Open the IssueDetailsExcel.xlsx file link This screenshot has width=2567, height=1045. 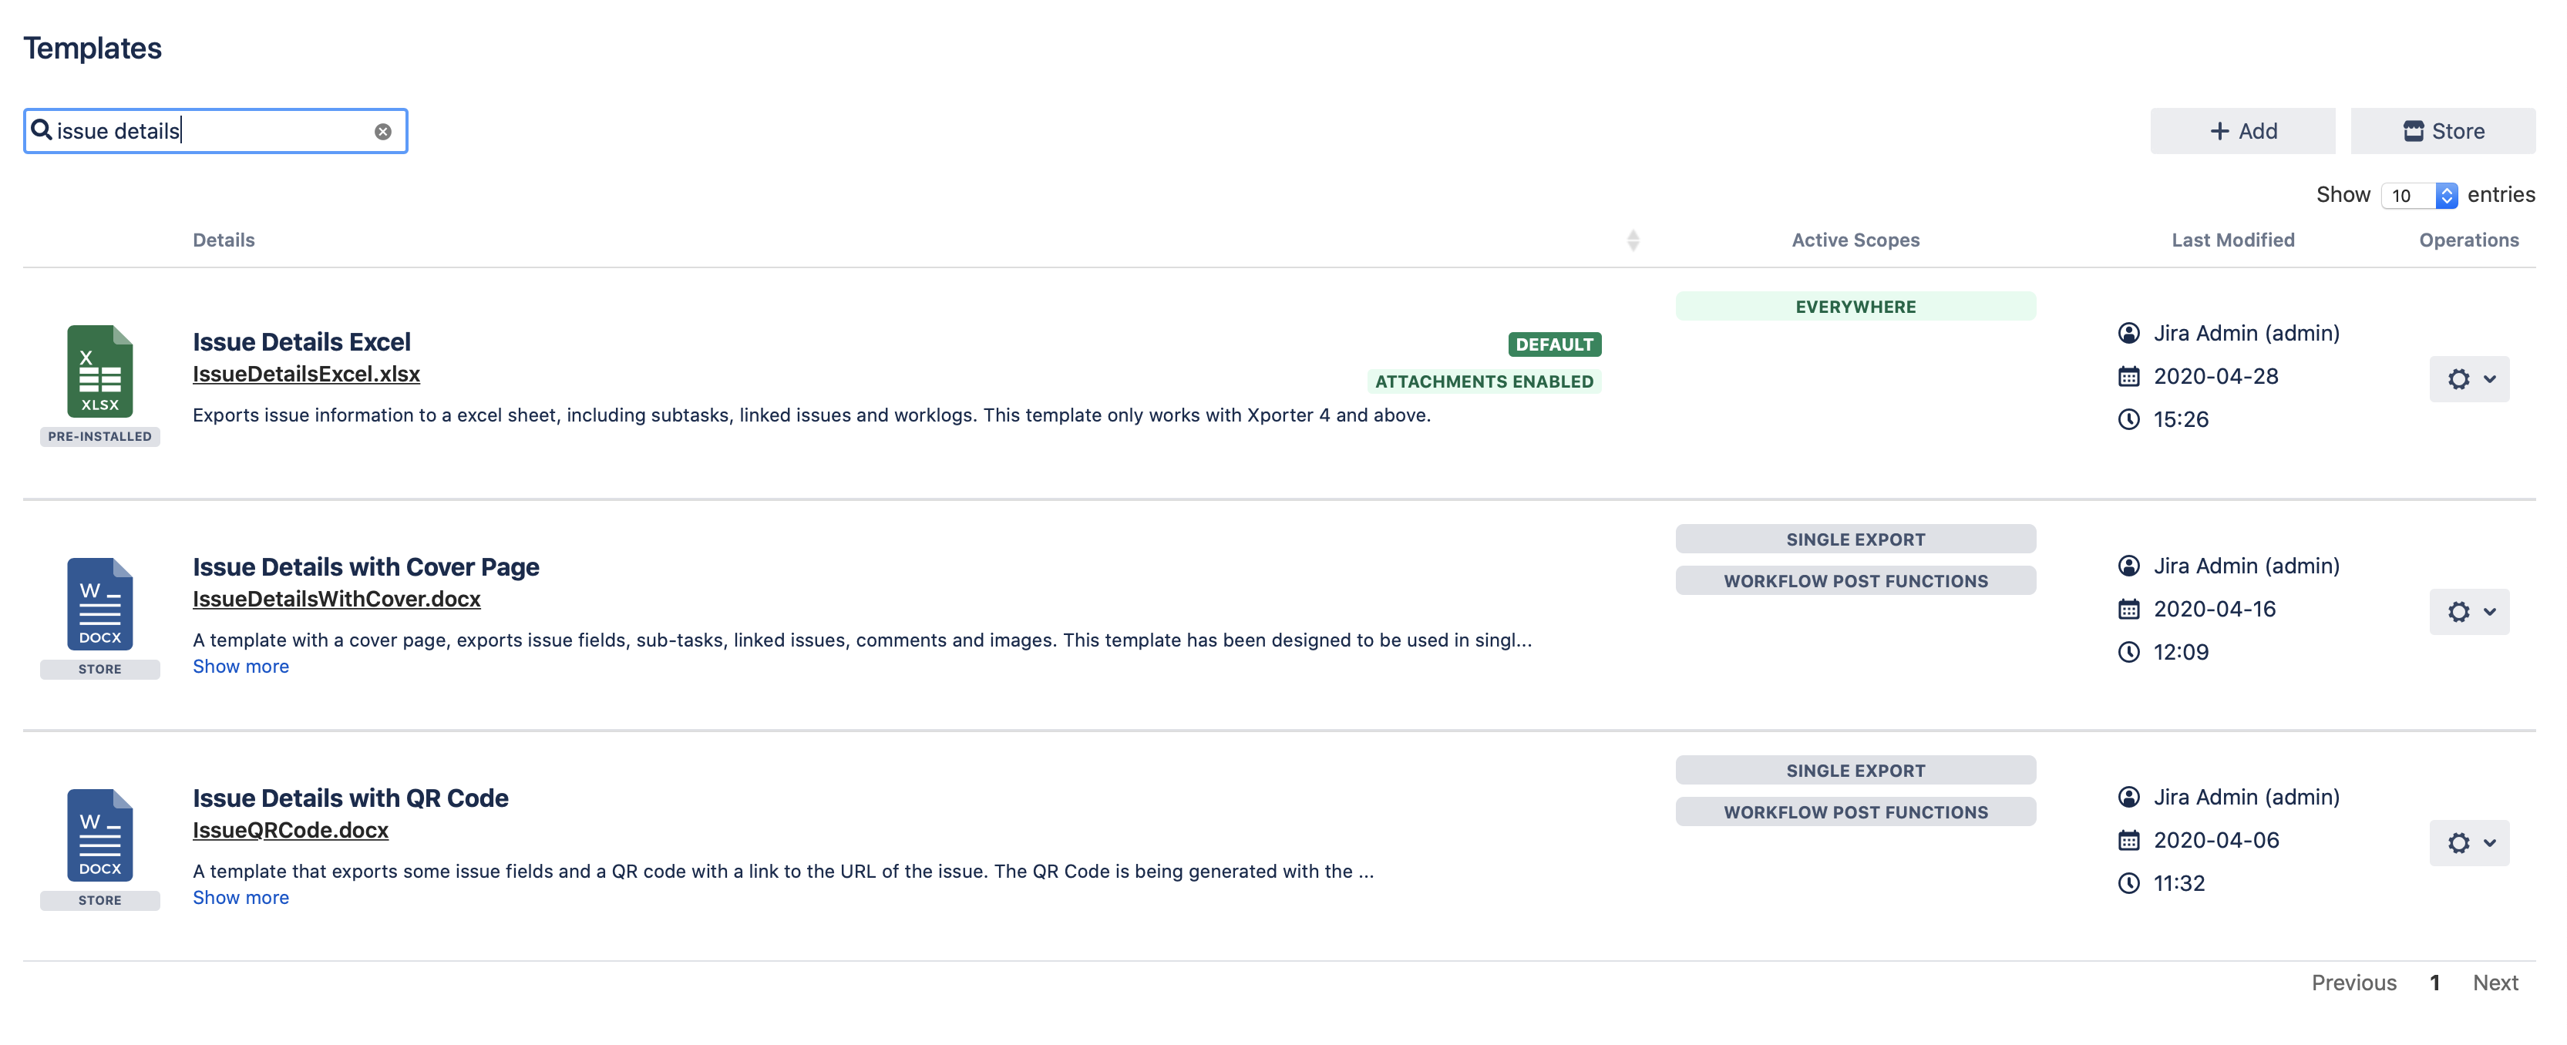tap(306, 375)
